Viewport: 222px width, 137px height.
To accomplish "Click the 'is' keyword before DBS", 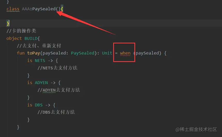I will (x=30, y=105).
